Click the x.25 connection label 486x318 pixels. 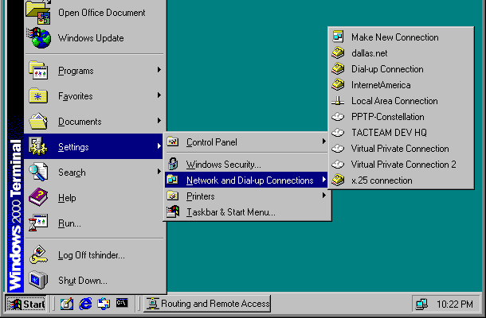pos(382,180)
